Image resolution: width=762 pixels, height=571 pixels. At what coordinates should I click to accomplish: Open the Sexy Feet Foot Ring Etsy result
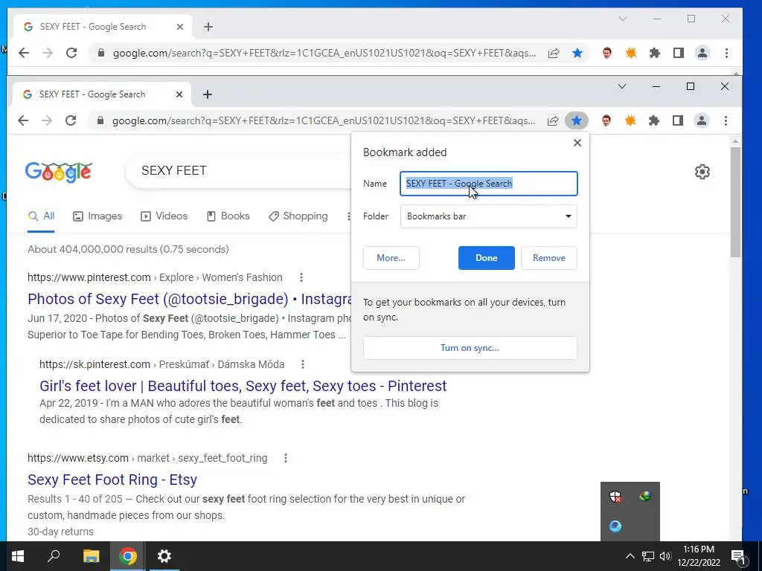[112, 480]
